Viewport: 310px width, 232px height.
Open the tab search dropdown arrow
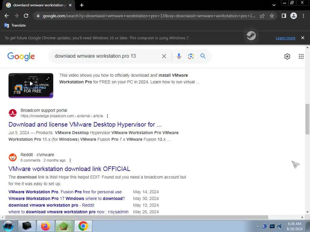coord(274,5)
